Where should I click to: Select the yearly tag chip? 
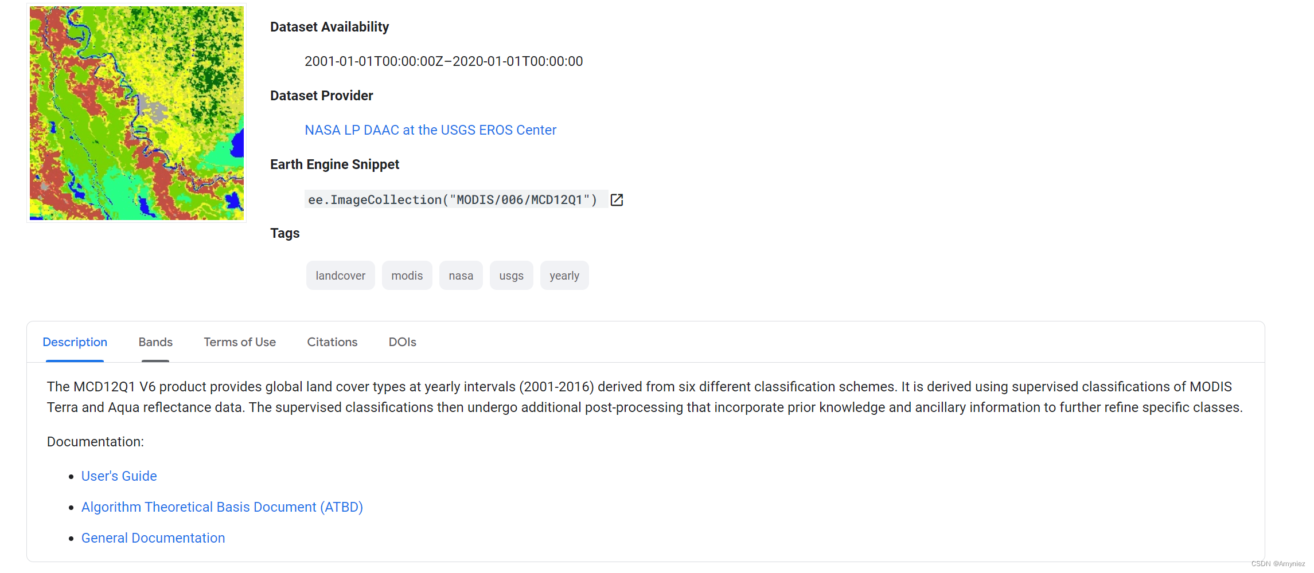click(564, 276)
